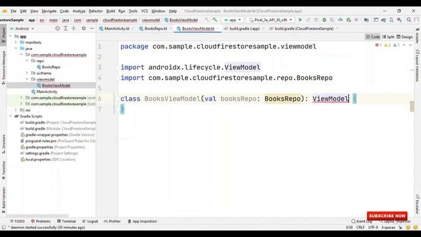Image resolution: width=421 pixels, height=237 pixels.
Task: Switch editor to Split view
Action: coord(388,37)
